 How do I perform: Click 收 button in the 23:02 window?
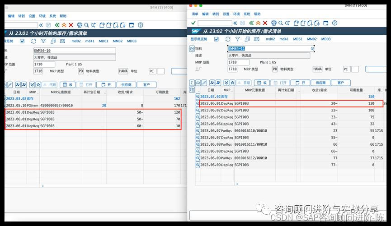click(x=262, y=83)
